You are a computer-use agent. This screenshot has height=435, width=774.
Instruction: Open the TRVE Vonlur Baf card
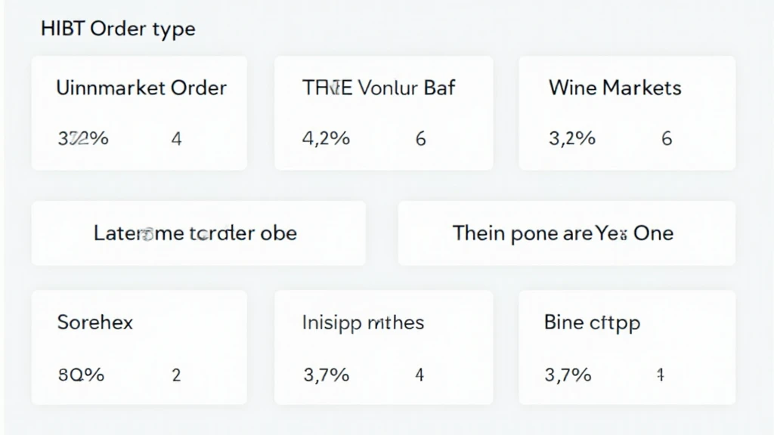[x=383, y=112]
